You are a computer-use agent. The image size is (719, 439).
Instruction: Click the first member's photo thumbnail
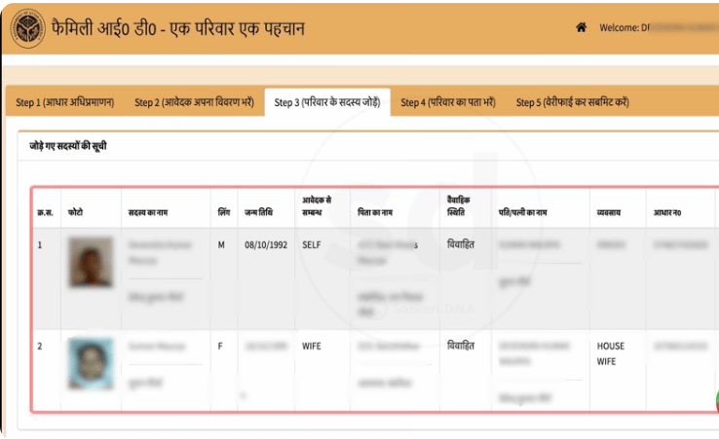click(84, 262)
